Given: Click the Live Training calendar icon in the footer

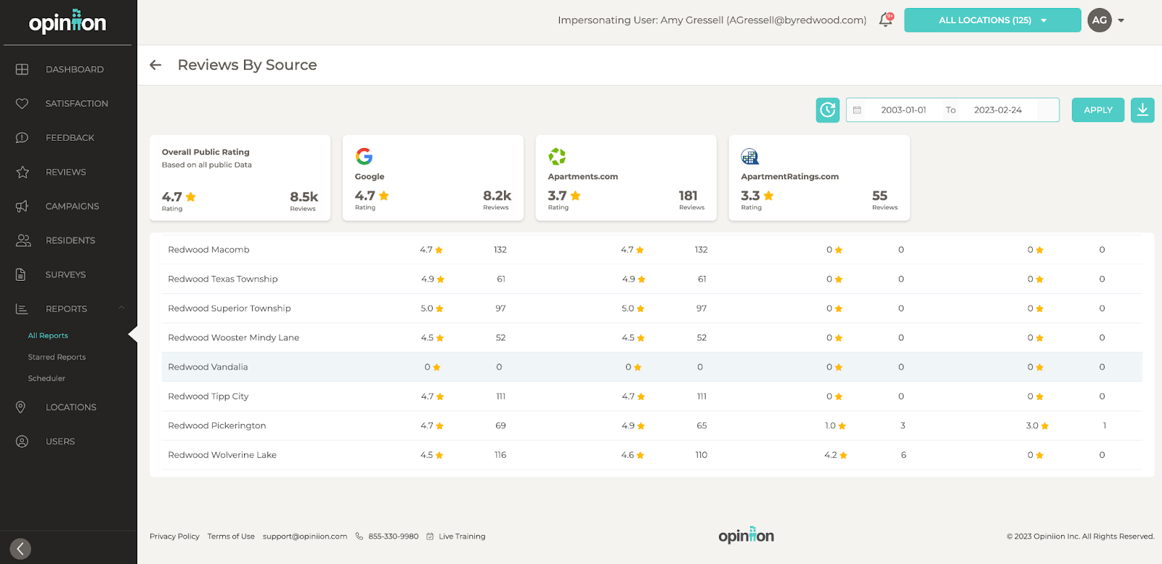Looking at the screenshot, I should click(430, 536).
